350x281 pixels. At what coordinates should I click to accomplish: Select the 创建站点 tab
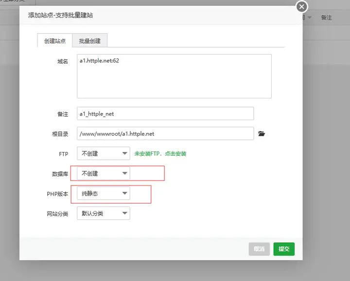(54, 41)
